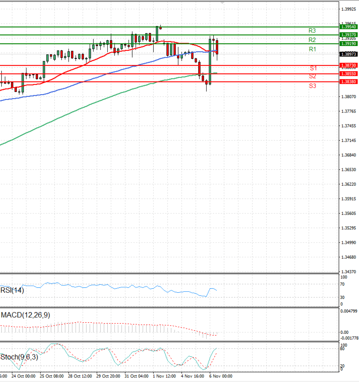359x382 pixels.
Task: Click the 1 Nov 12:00 time label
Action: point(164,376)
